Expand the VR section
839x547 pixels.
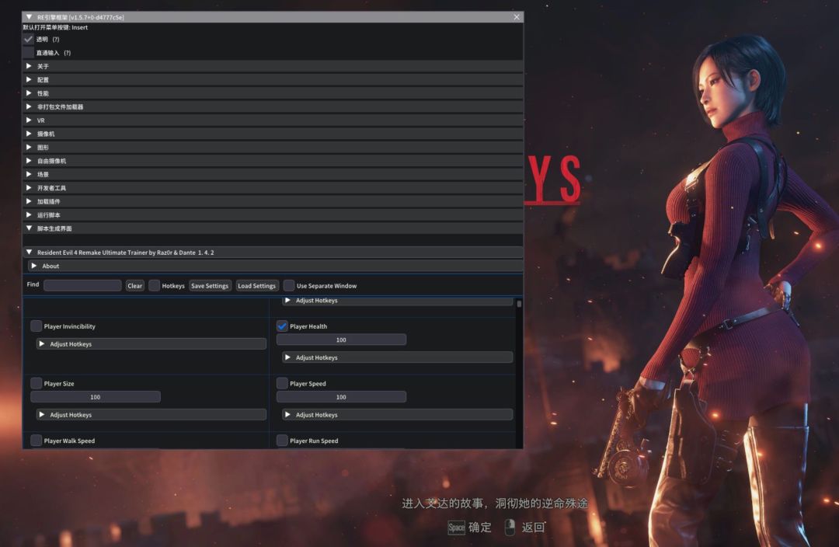[273, 120]
